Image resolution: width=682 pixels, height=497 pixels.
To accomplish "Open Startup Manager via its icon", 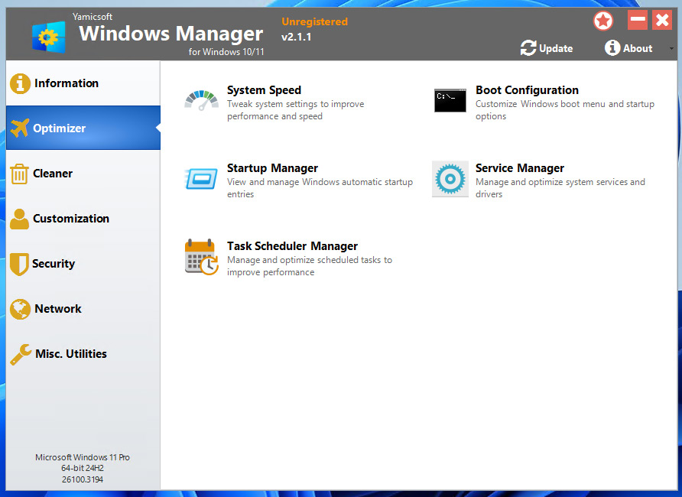I will click(x=201, y=179).
